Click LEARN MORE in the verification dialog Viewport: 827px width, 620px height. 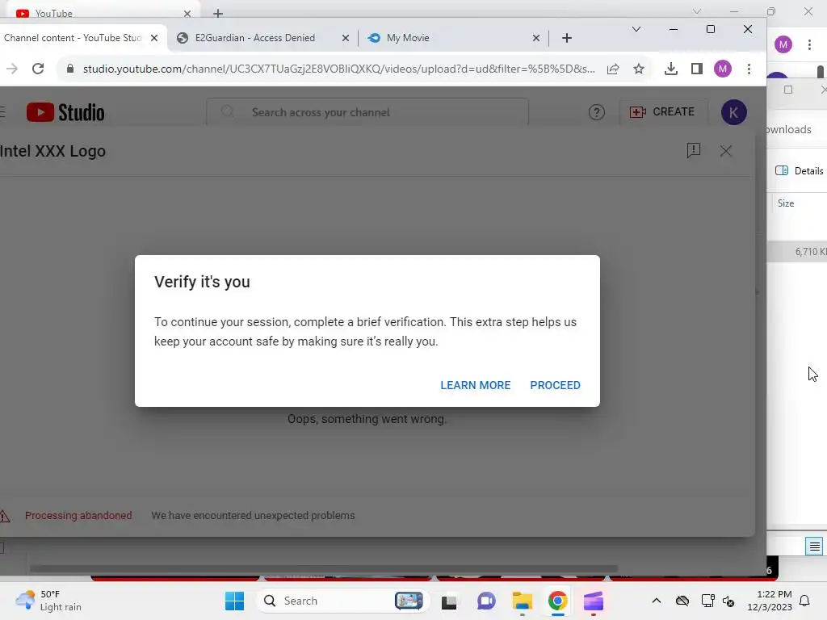point(475,385)
